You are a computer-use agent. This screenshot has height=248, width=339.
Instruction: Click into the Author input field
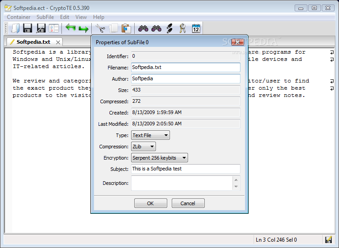[186, 78]
